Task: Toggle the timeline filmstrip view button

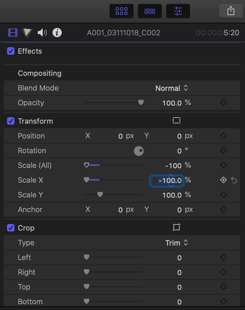Action: pos(150,11)
